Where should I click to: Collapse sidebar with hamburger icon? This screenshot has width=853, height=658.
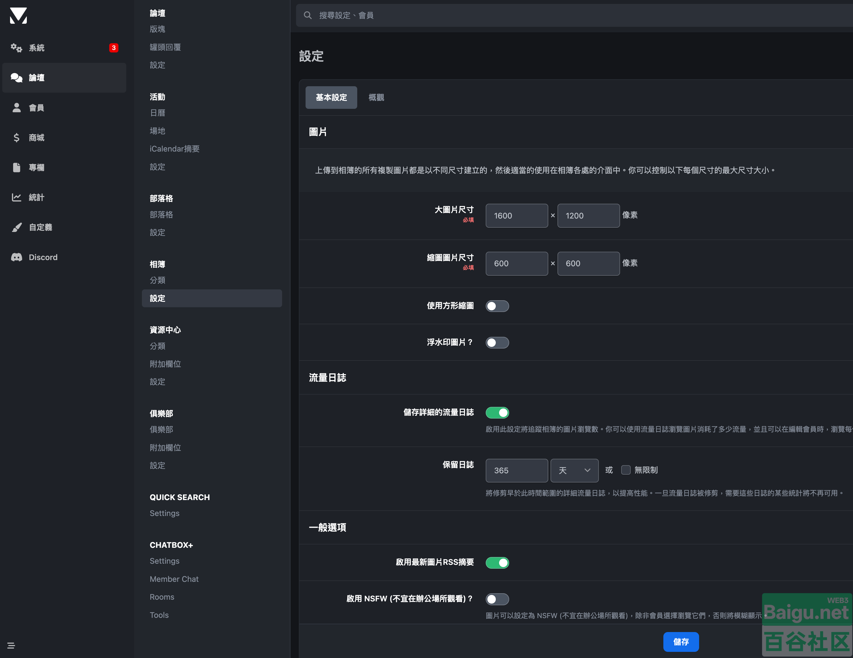point(11,645)
